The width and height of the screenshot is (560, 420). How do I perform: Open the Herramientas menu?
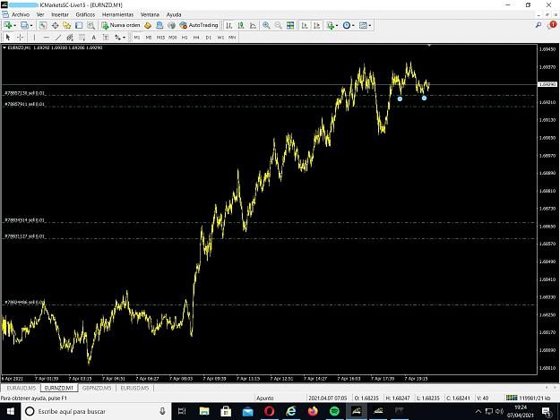coord(118,14)
